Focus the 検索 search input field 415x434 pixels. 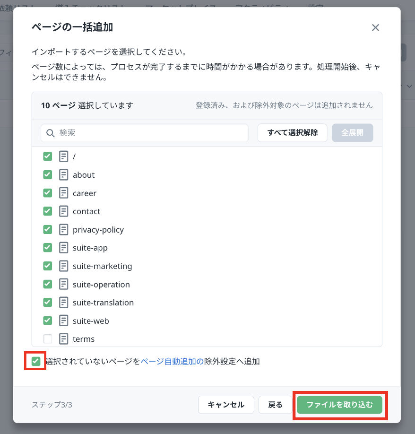pyautogui.click(x=151, y=133)
